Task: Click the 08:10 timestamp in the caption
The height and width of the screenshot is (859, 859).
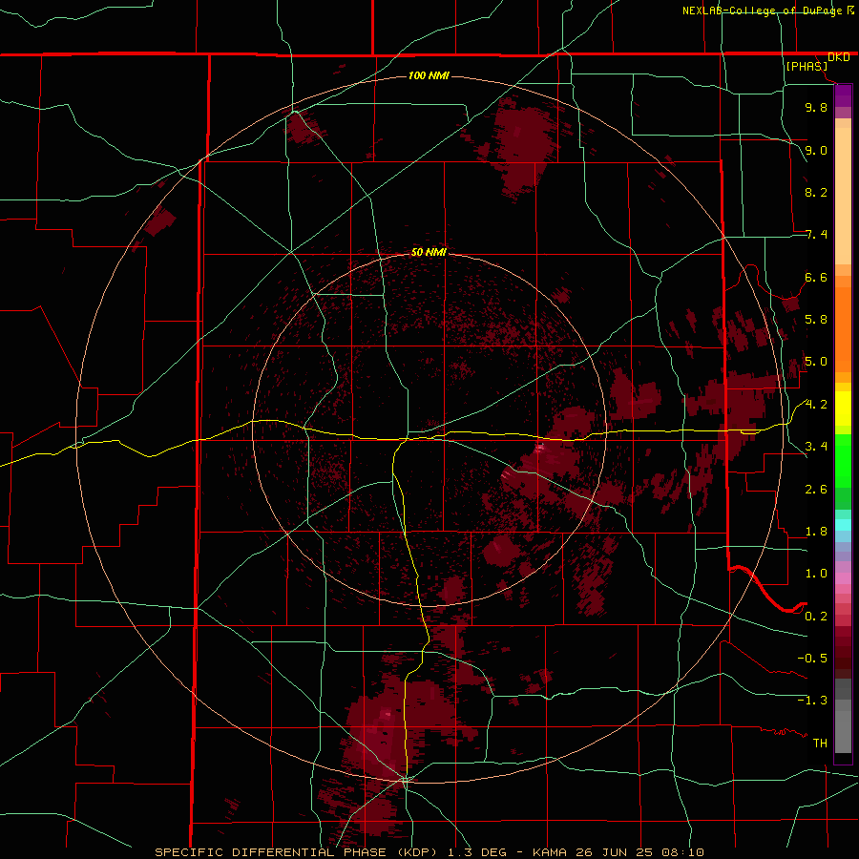Action: pyautogui.click(x=682, y=852)
